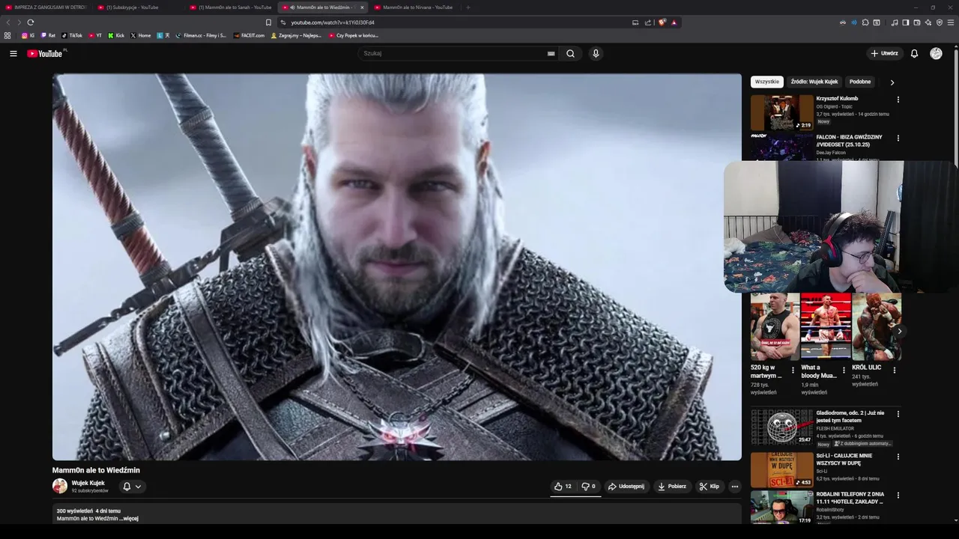Dislike the video with thumbs down
Viewport: 959px width, 539px height.
[588, 487]
